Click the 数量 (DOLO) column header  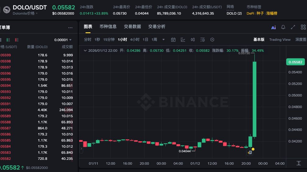tap(37, 47)
